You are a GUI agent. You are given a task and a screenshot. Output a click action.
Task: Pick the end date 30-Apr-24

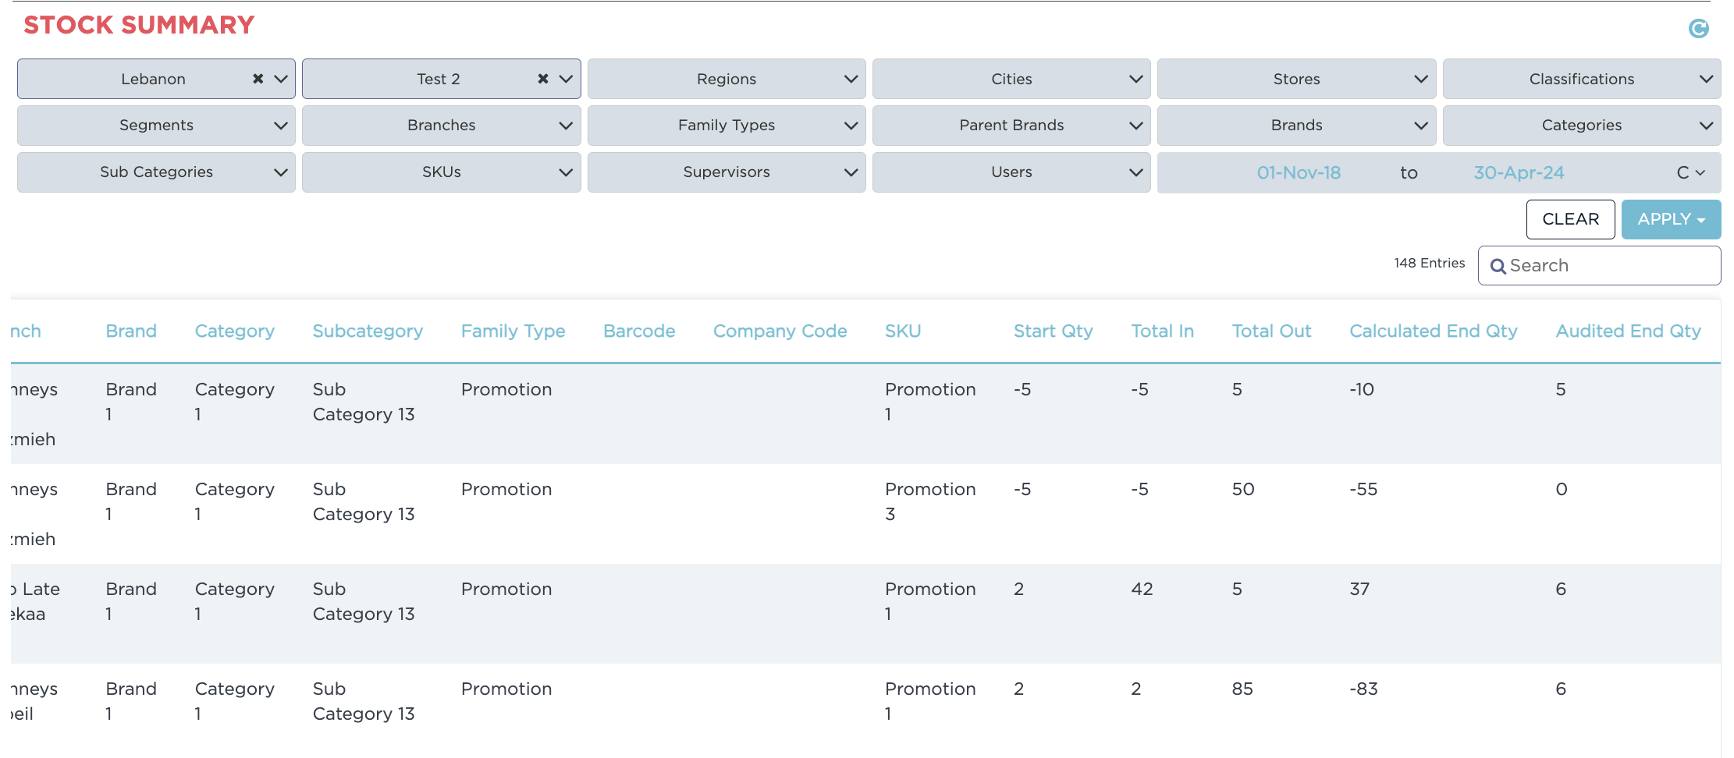1518,173
